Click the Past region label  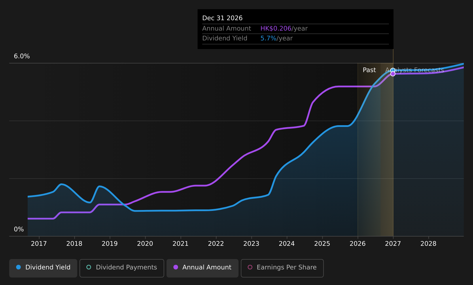[369, 70]
